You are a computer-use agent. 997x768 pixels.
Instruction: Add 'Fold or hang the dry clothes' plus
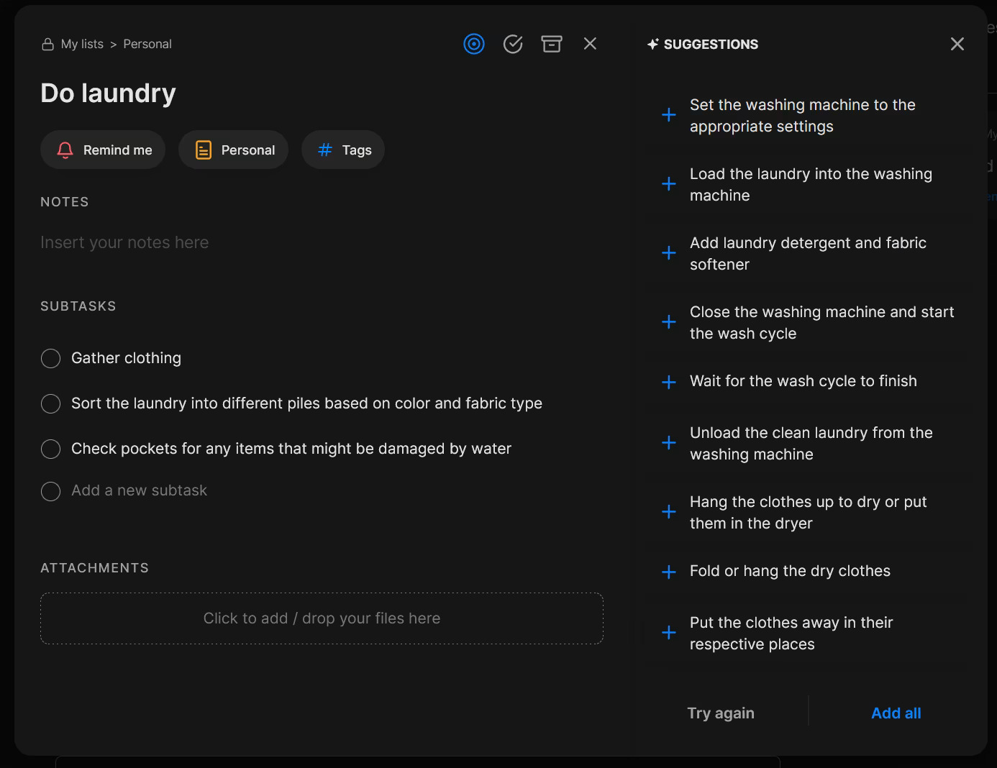click(x=669, y=572)
